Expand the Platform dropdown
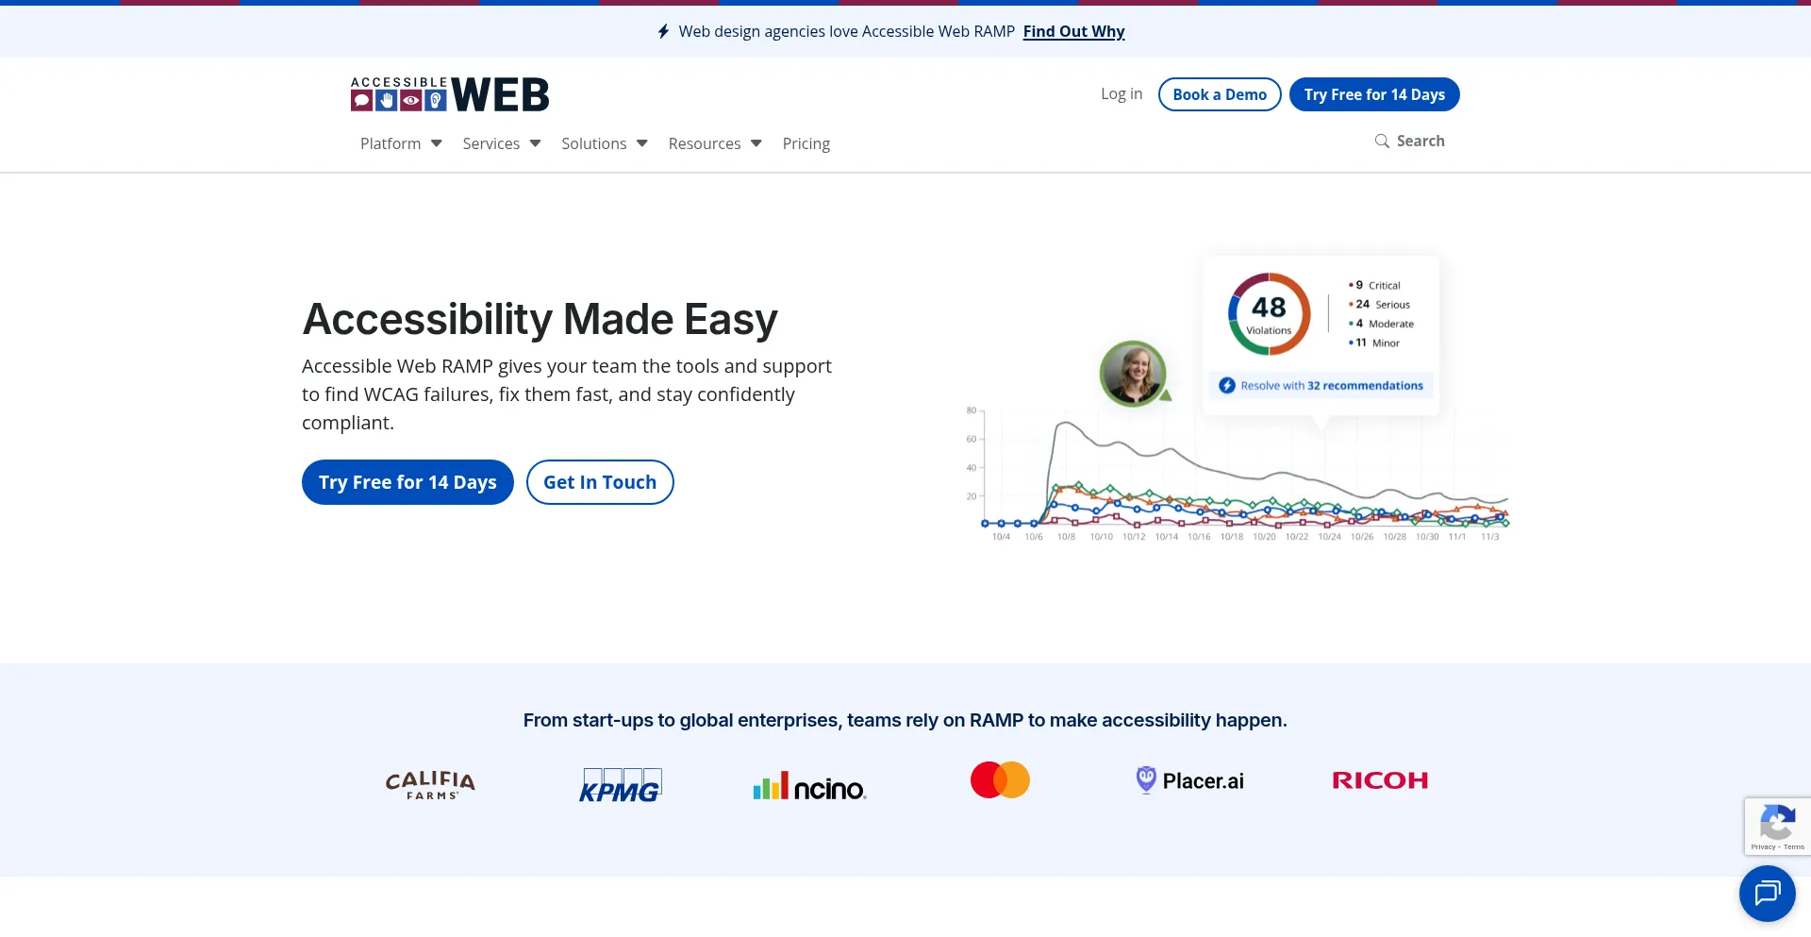The height and width of the screenshot is (937, 1811). (400, 143)
